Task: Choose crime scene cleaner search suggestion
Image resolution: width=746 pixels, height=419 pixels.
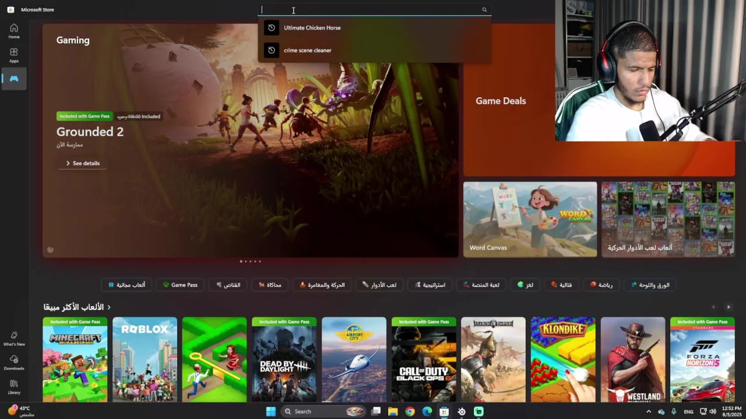Action: pos(374,50)
